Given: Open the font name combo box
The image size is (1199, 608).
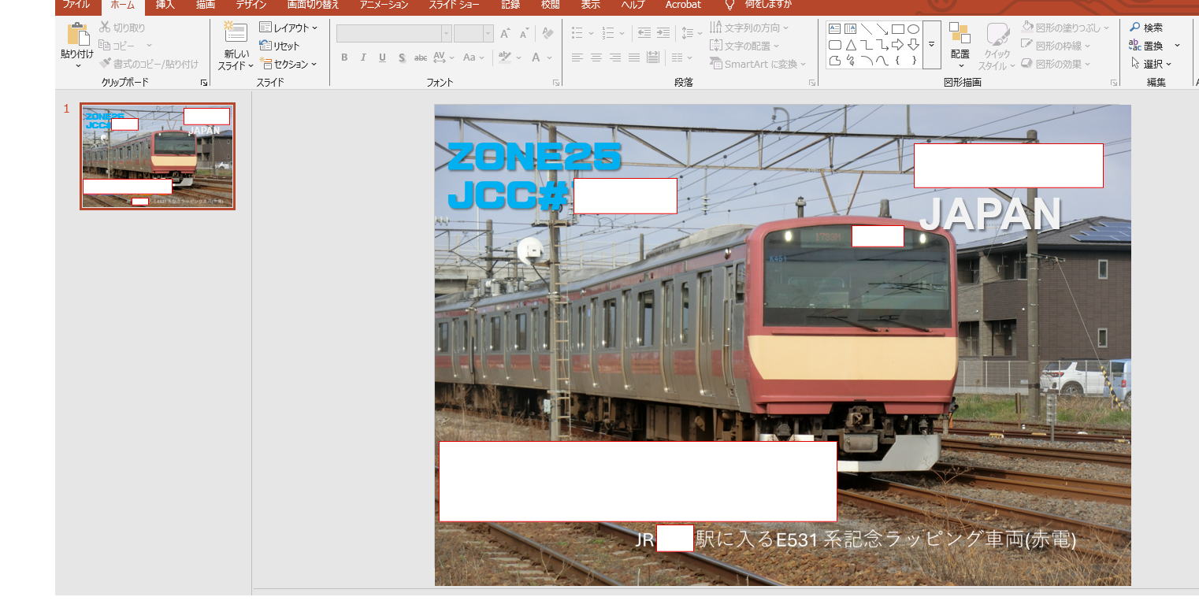Looking at the screenshot, I should (394, 33).
